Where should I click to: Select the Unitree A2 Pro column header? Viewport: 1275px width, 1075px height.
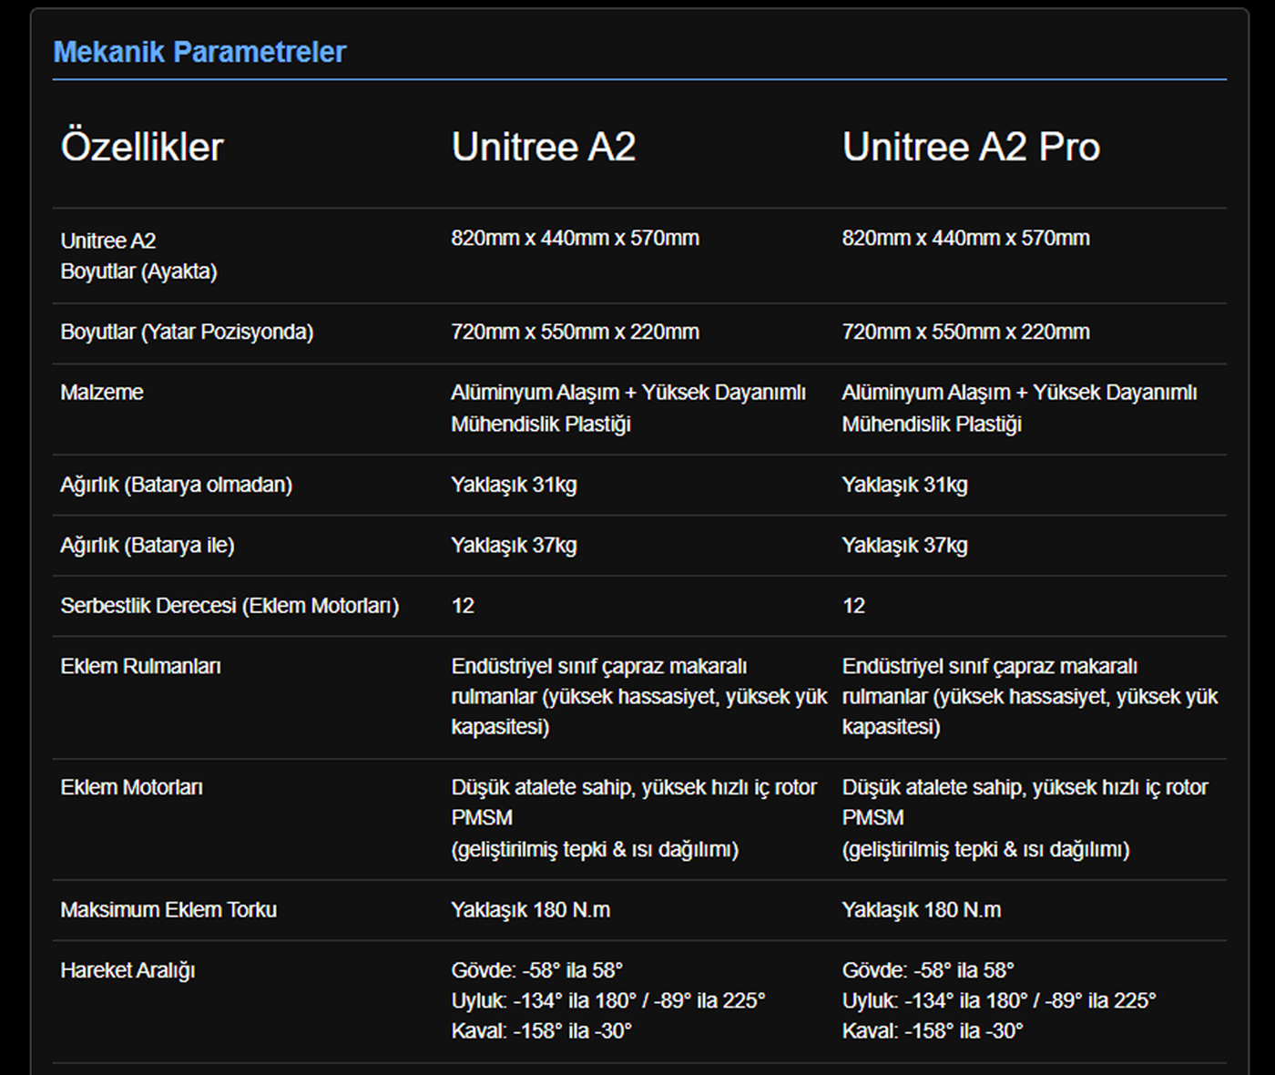(x=971, y=147)
